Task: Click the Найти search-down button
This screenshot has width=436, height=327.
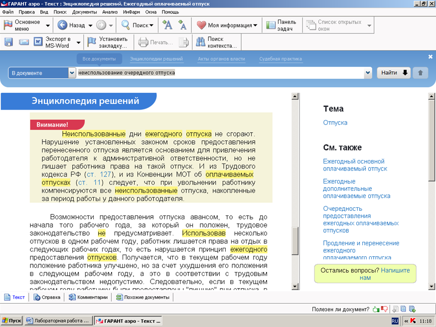Action: click(x=394, y=73)
